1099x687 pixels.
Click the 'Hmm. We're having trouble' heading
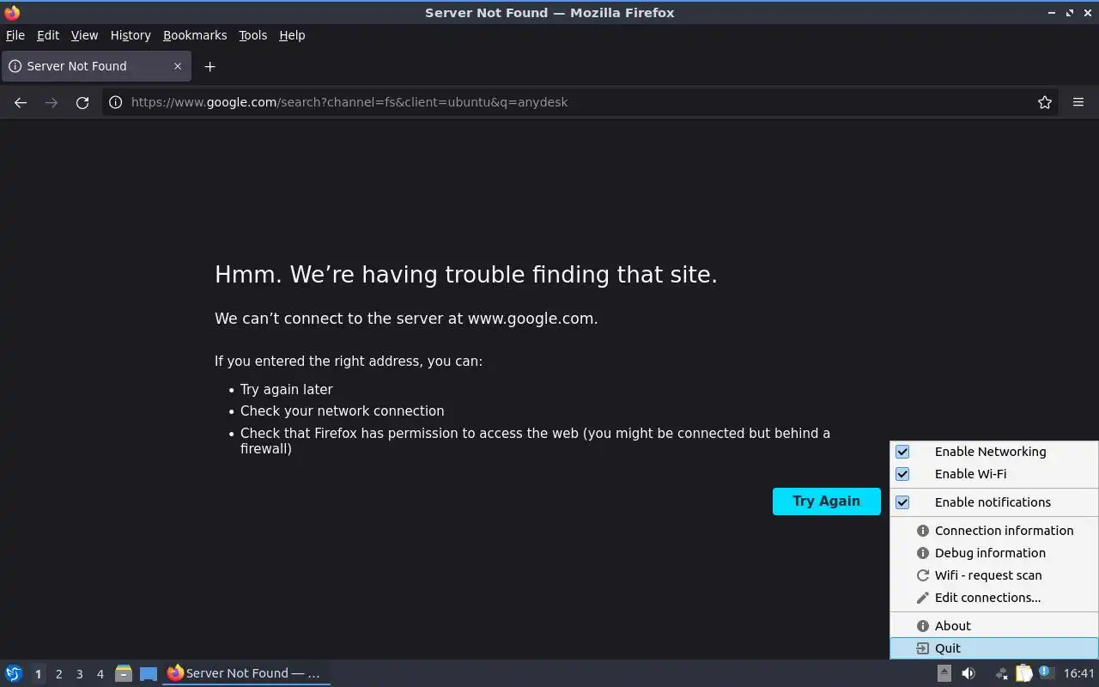[x=466, y=275]
